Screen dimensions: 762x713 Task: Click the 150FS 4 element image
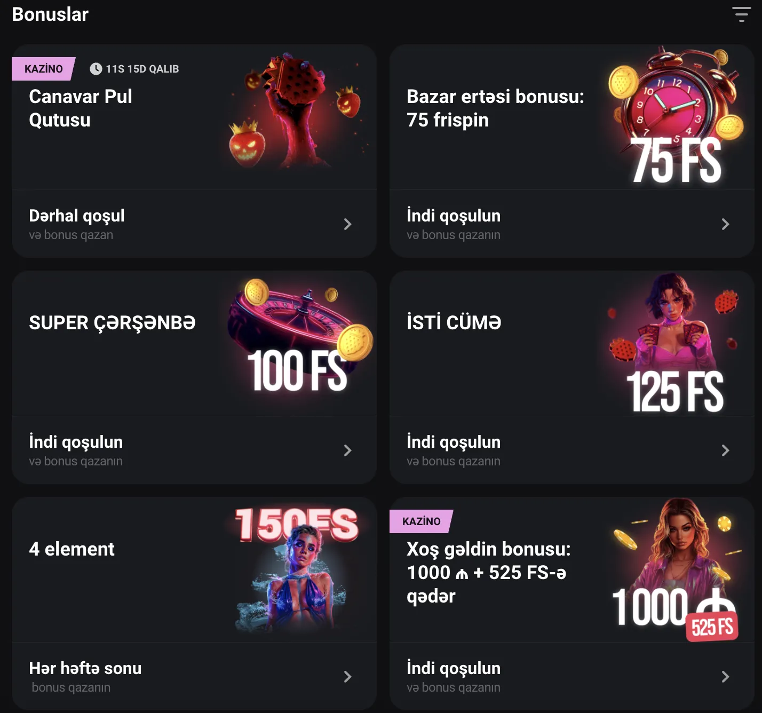coord(297,569)
